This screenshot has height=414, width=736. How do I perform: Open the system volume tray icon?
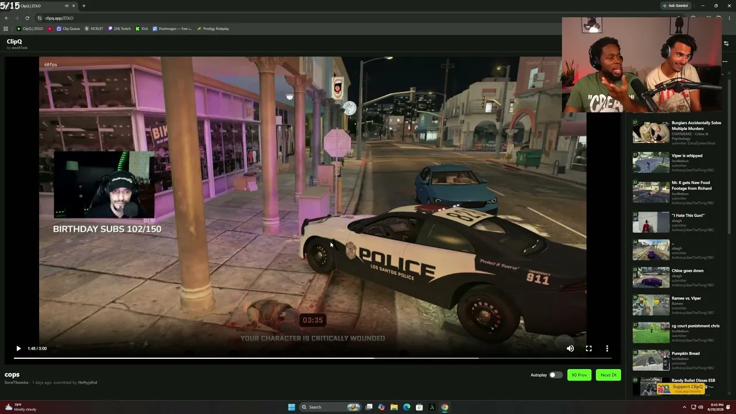(x=700, y=407)
